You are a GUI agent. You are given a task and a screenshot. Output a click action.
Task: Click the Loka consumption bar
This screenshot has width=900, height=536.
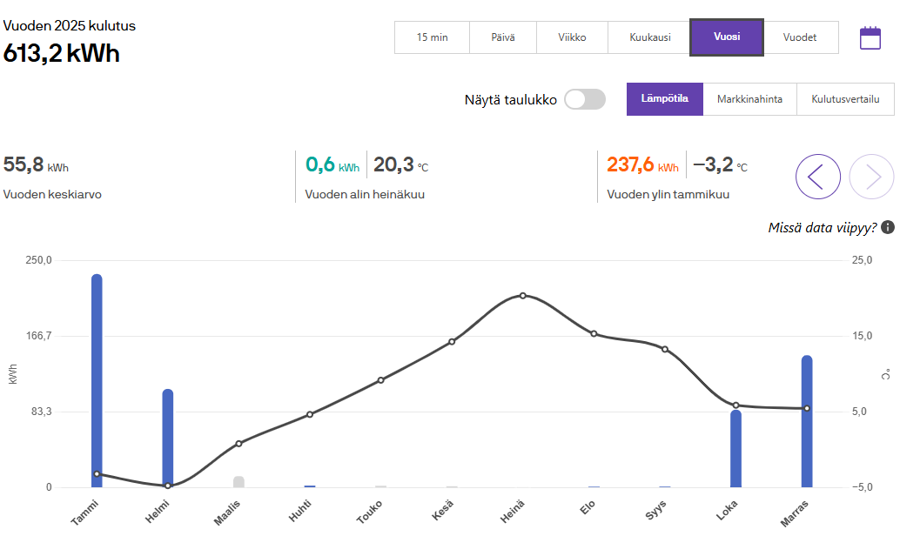[735, 448]
